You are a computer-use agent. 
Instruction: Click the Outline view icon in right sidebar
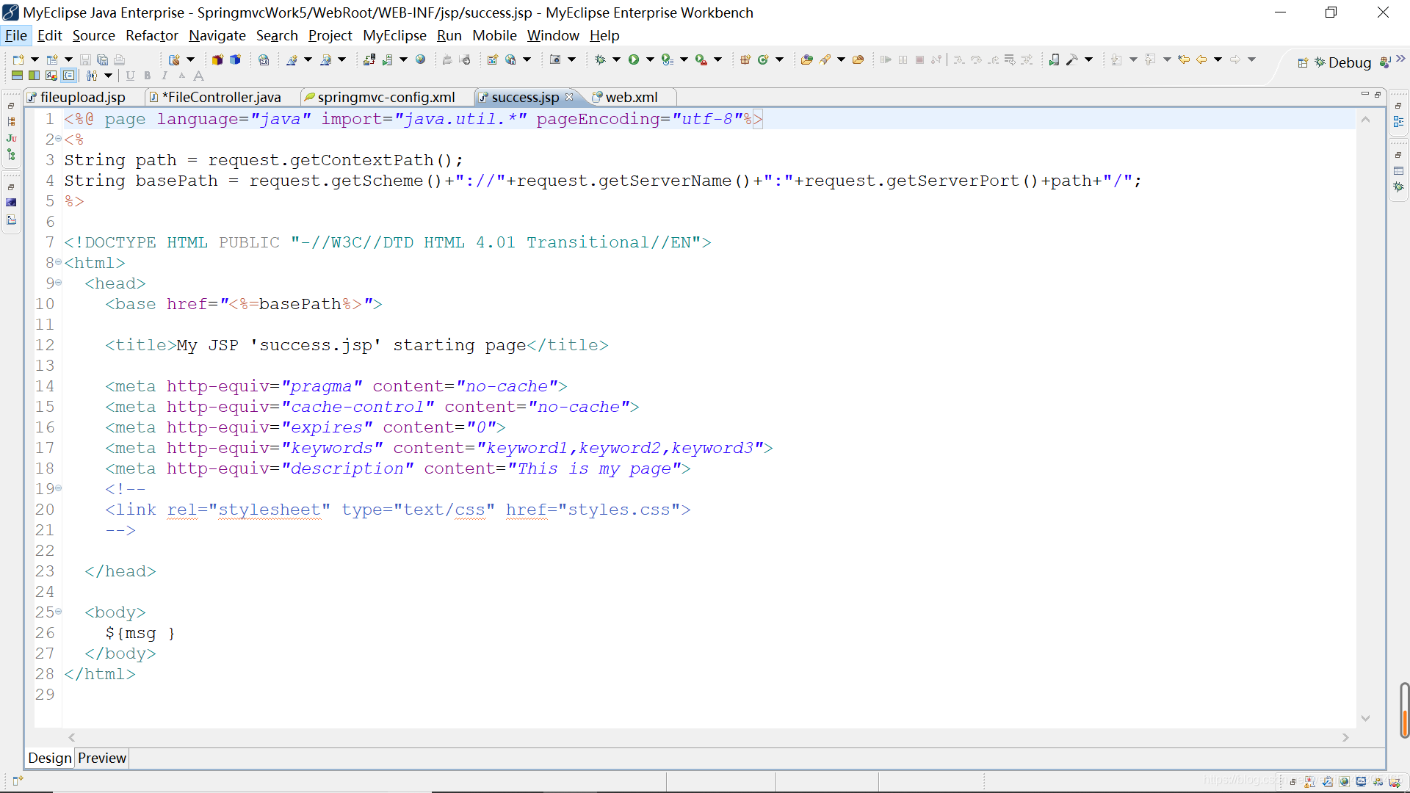click(1398, 122)
